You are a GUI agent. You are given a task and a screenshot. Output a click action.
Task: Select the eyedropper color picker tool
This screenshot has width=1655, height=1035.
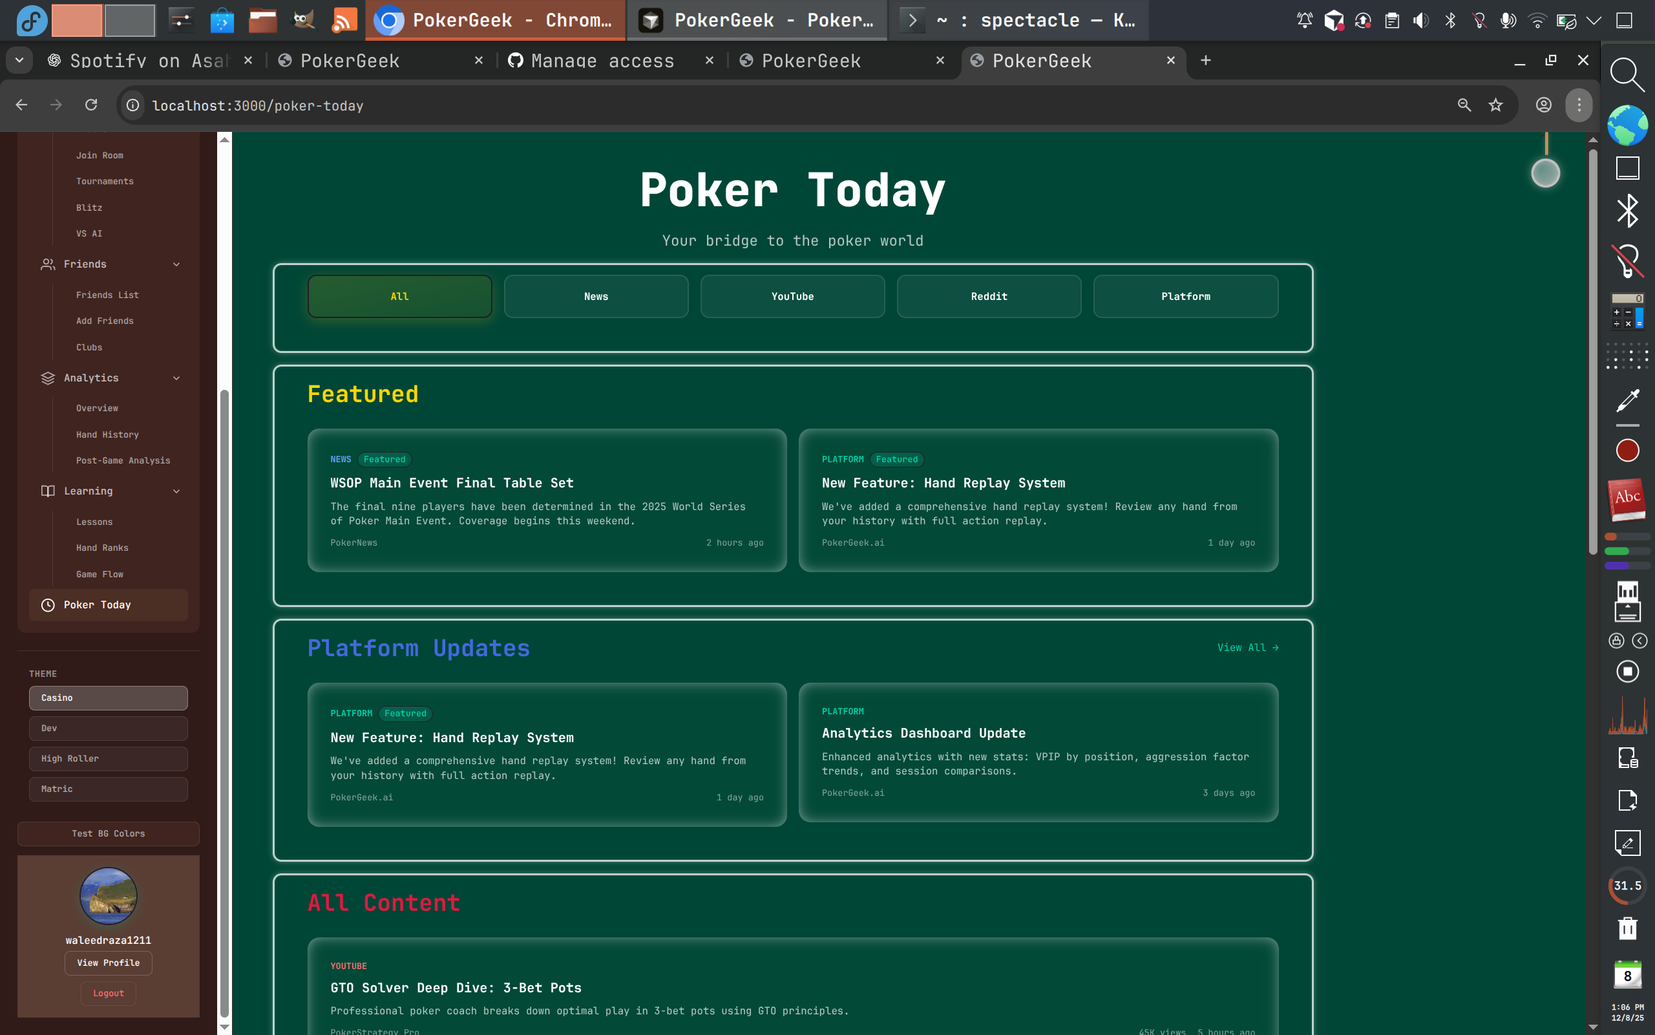[1629, 400]
